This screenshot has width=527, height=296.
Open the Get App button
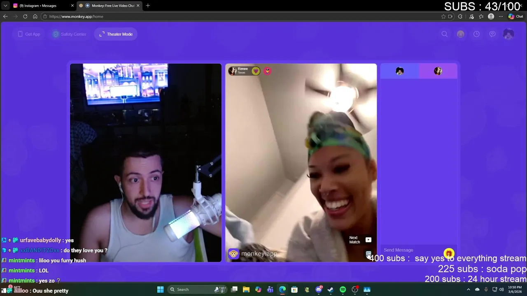(x=29, y=34)
